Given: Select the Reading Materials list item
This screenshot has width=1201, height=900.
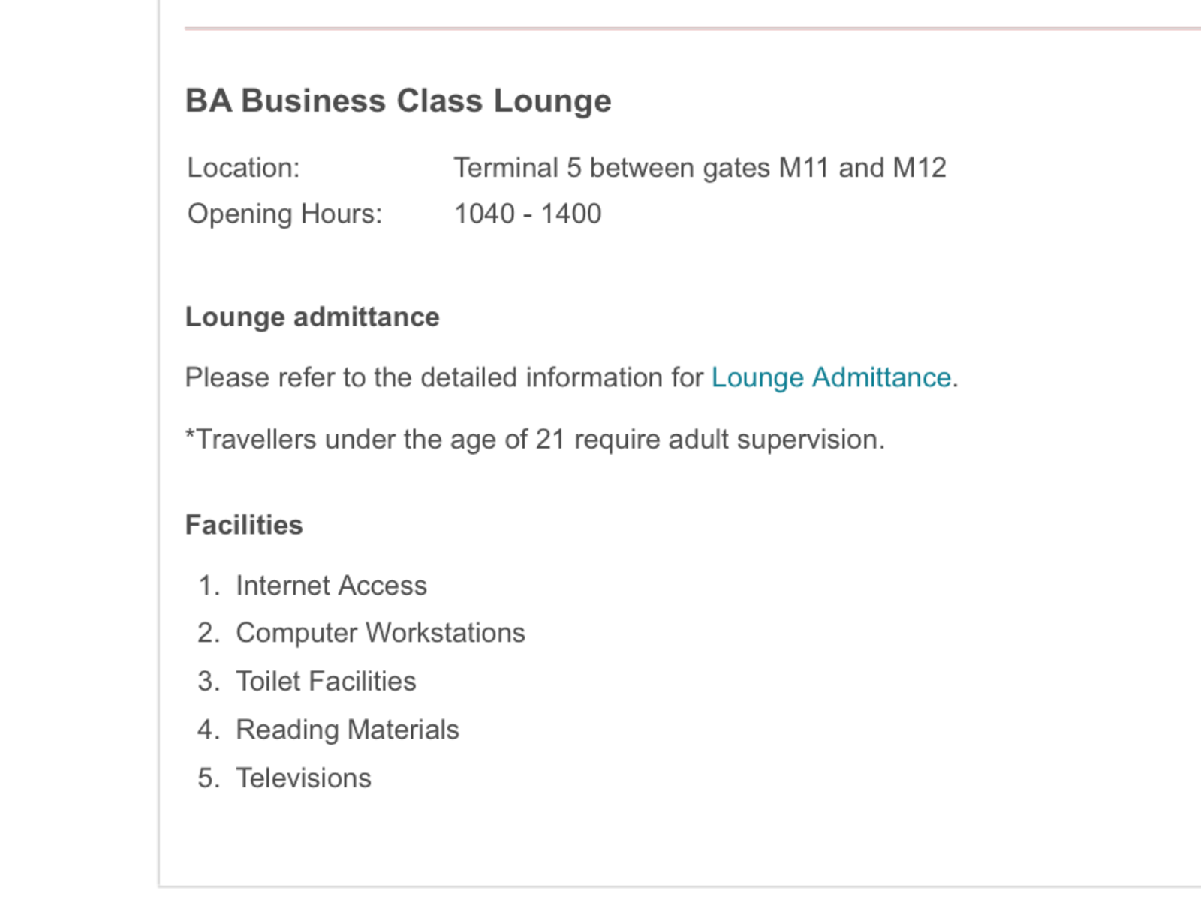Looking at the screenshot, I should point(347,730).
